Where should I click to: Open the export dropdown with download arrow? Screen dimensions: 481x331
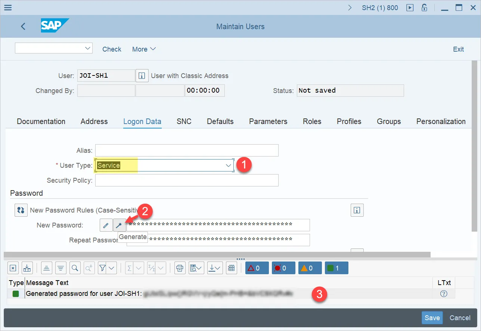[x=215, y=268]
